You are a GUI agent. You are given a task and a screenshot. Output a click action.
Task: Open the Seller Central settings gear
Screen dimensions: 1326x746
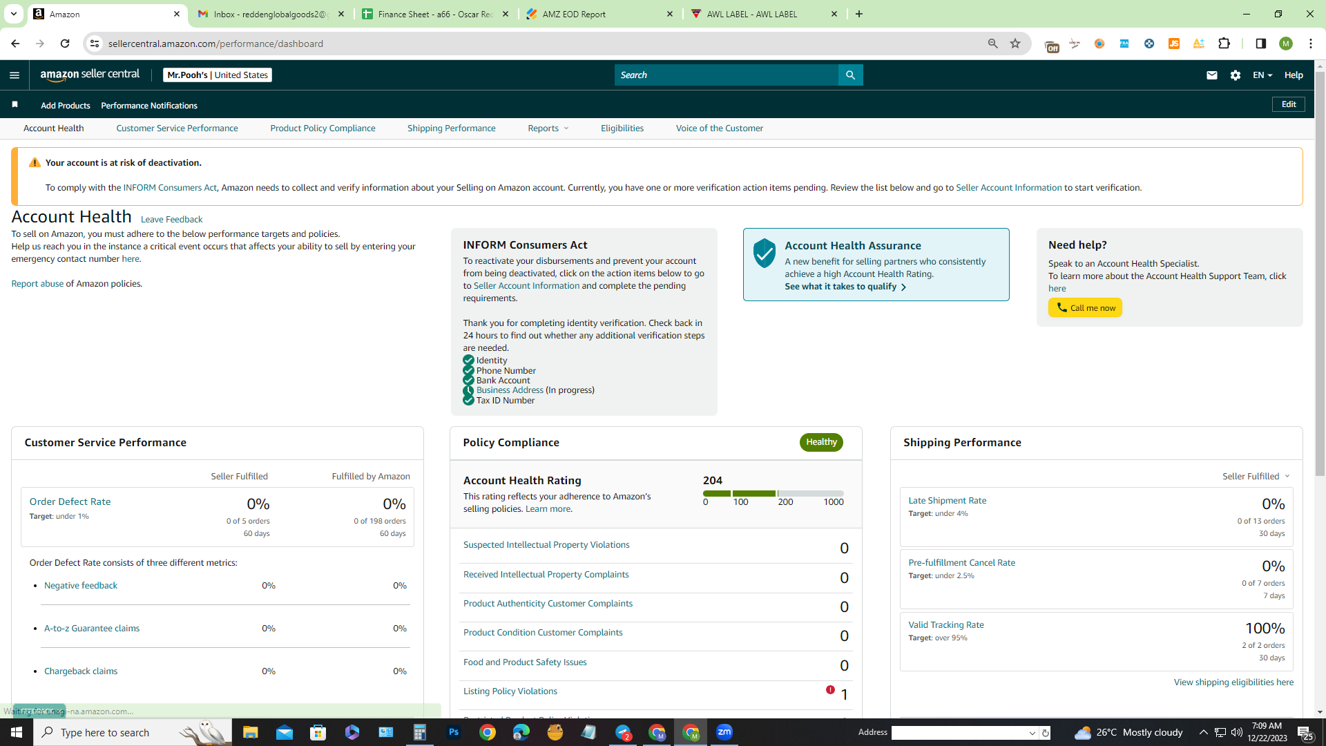pyautogui.click(x=1236, y=75)
